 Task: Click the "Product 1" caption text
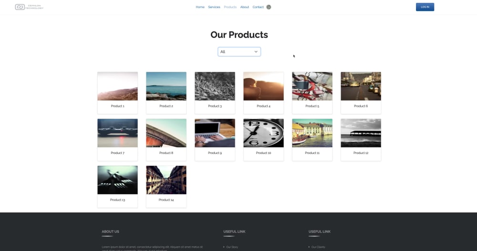(x=117, y=106)
